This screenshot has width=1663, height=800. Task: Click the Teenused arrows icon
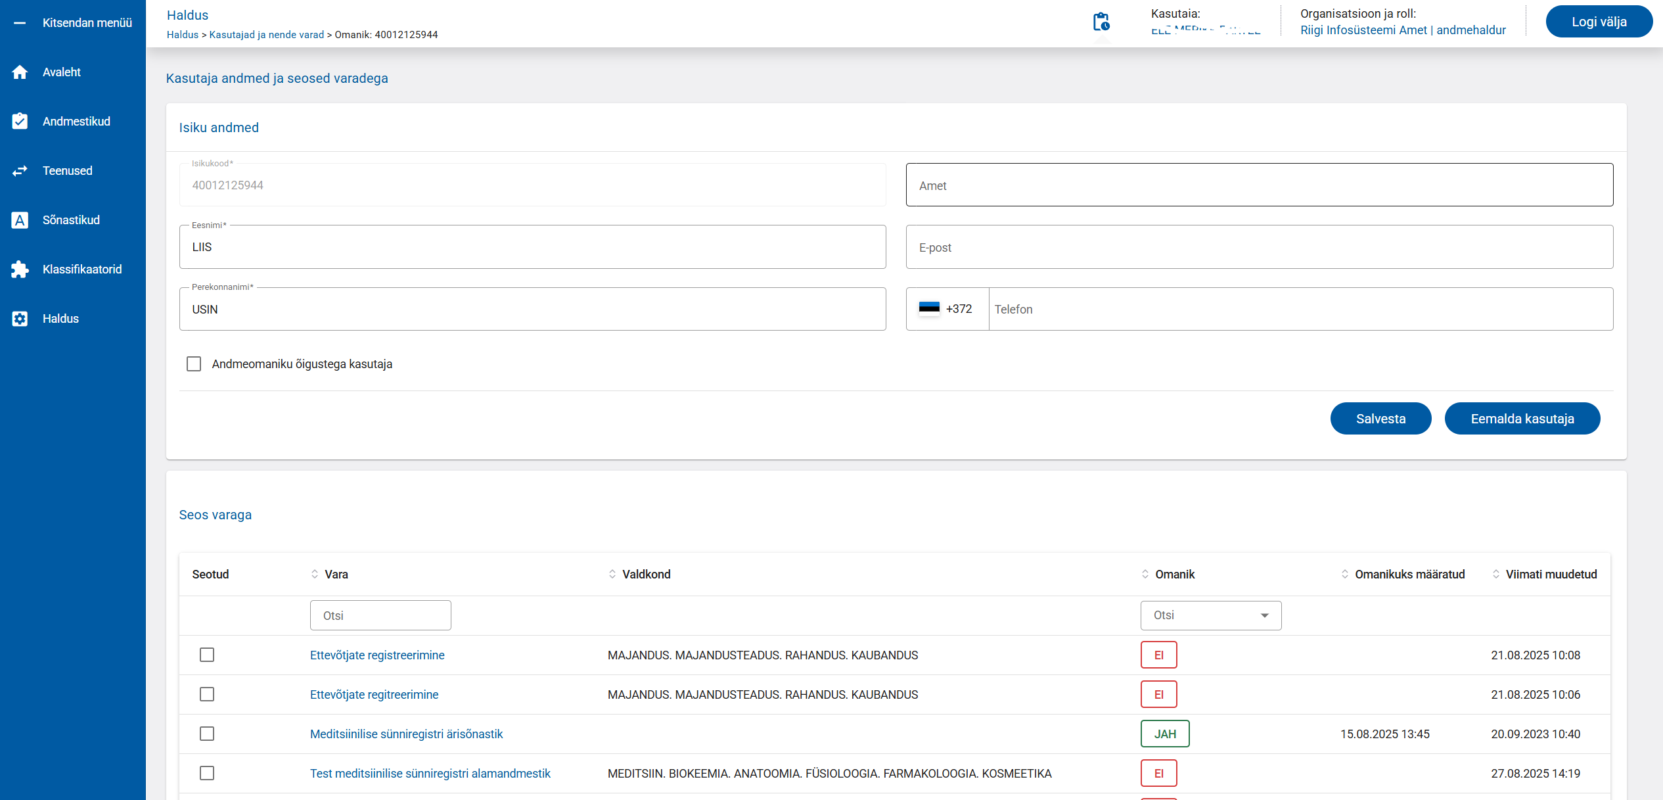pos(20,171)
